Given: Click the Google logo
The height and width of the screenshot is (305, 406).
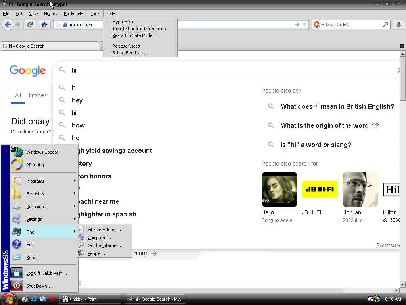Looking at the screenshot, I should pos(27,71).
